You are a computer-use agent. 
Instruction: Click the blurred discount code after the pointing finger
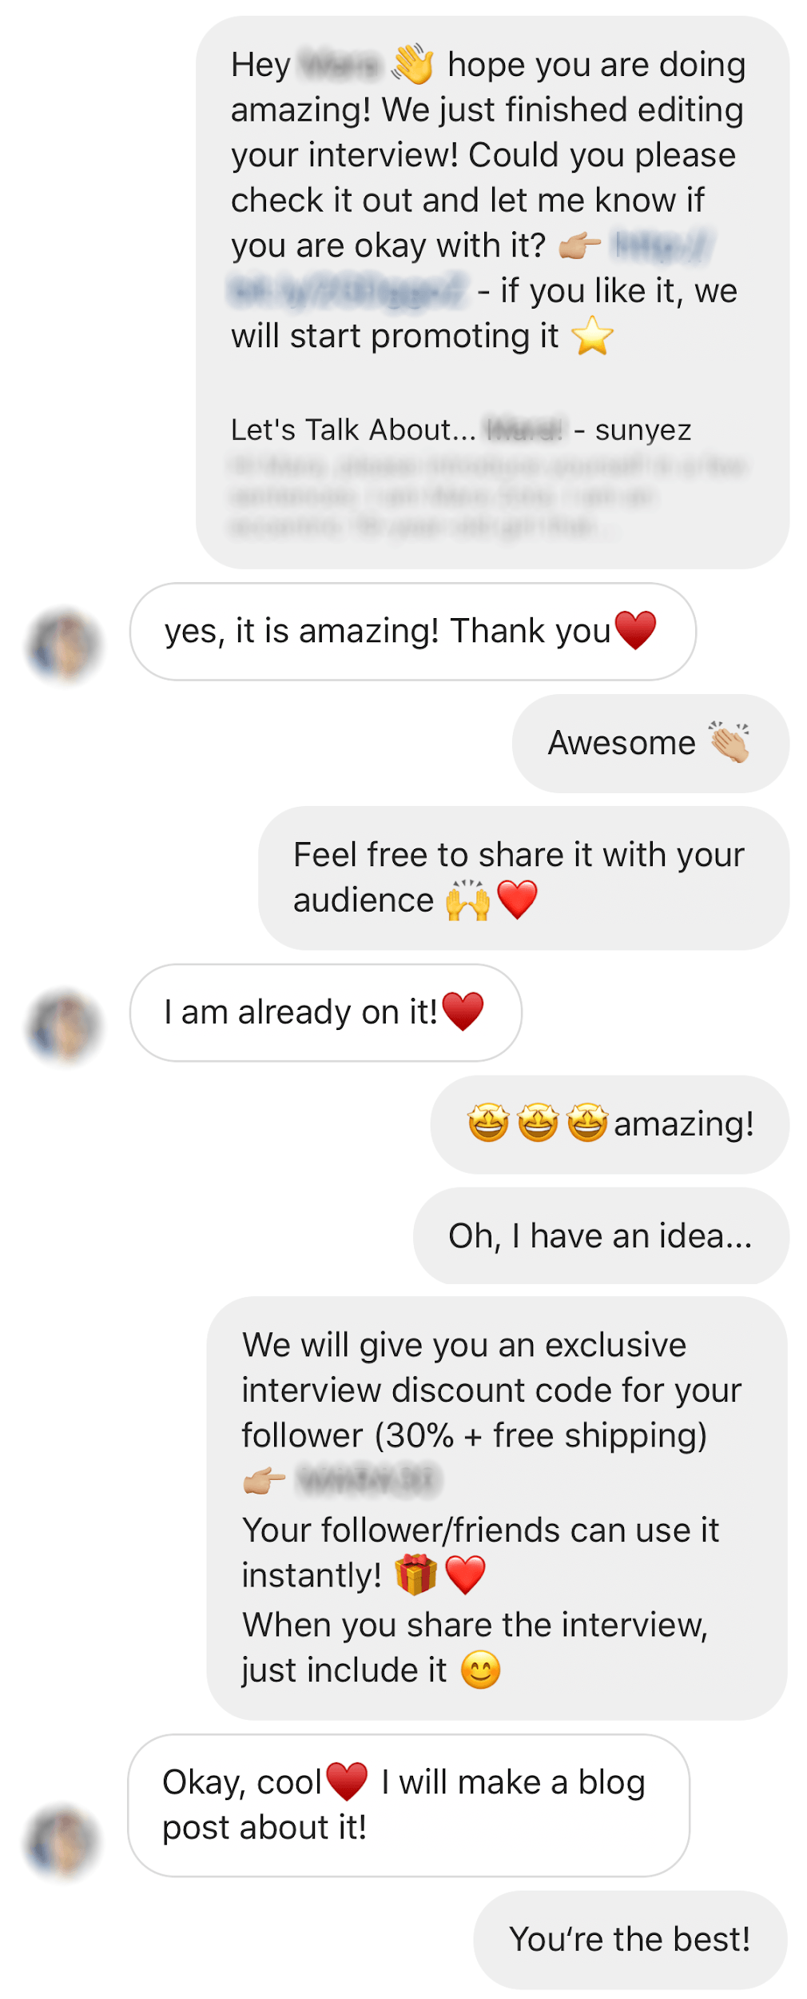pos(368,1480)
